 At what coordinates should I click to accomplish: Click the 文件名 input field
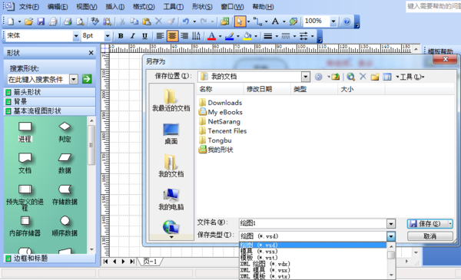click(x=313, y=224)
